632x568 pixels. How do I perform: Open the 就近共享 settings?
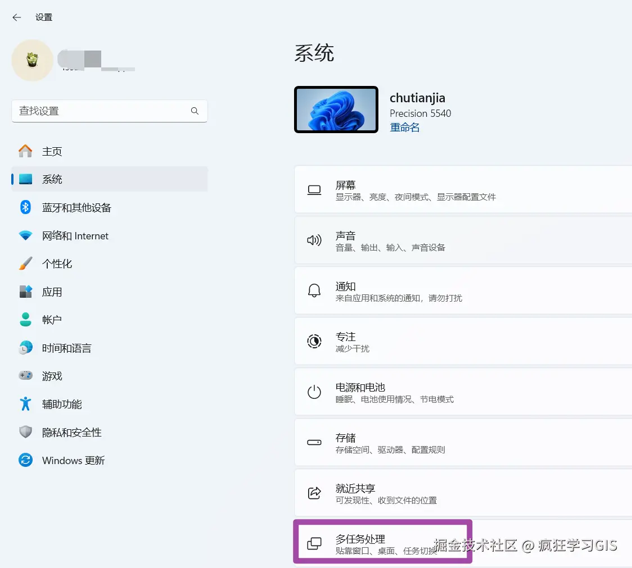click(x=463, y=493)
